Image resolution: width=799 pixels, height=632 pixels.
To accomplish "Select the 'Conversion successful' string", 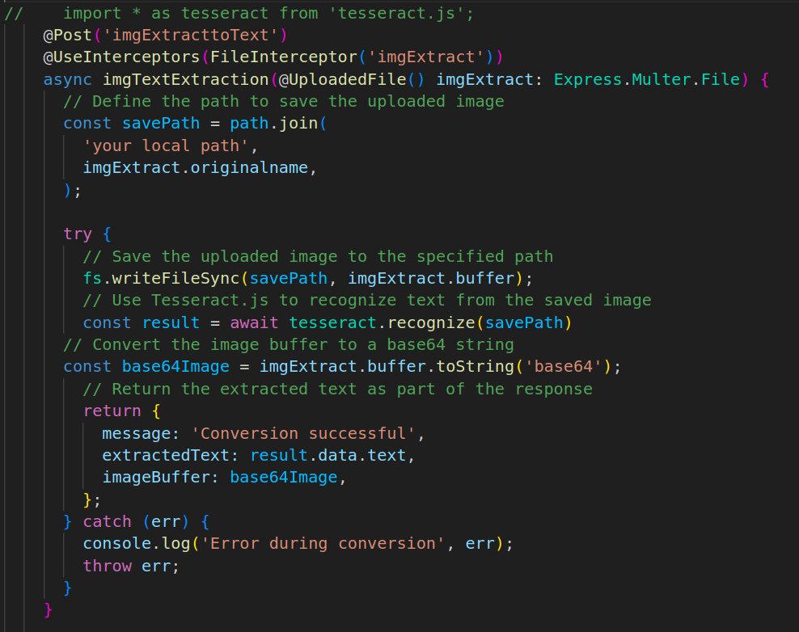I will tap(303, 433).
